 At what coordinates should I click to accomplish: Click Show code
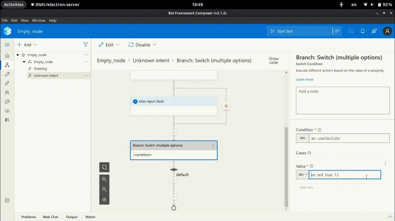coord(274,61)
